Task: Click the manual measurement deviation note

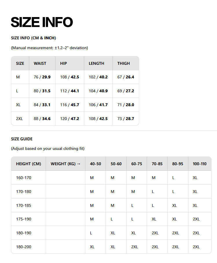Action: pyautogui.click(x=49, y=48)
